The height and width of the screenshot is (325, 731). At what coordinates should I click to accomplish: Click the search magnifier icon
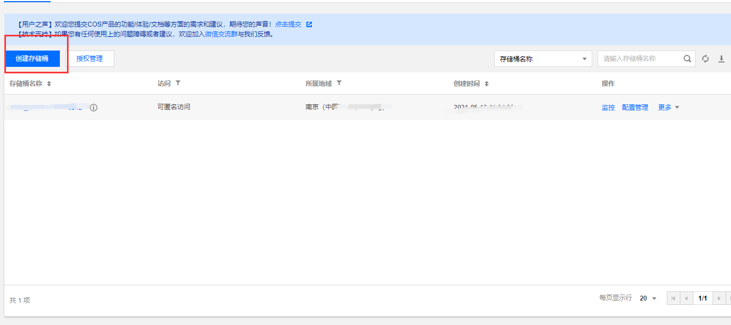tap(687, 58)
